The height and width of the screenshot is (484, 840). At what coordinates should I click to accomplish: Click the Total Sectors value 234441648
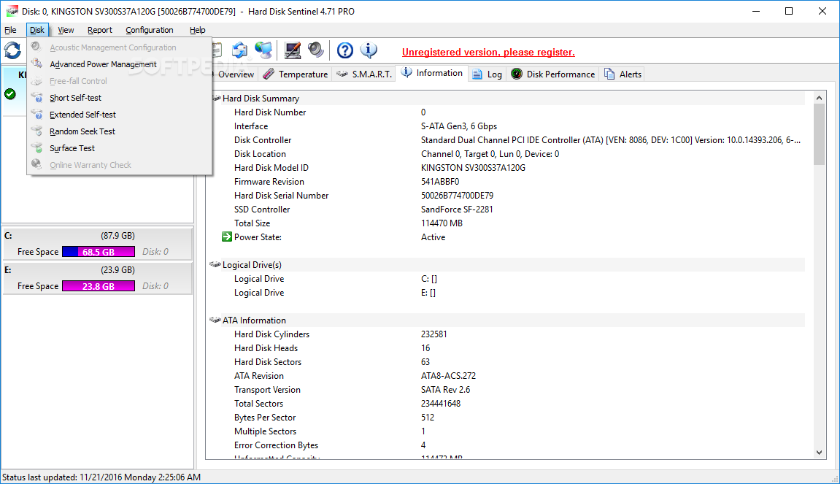[x=440, y=404]
